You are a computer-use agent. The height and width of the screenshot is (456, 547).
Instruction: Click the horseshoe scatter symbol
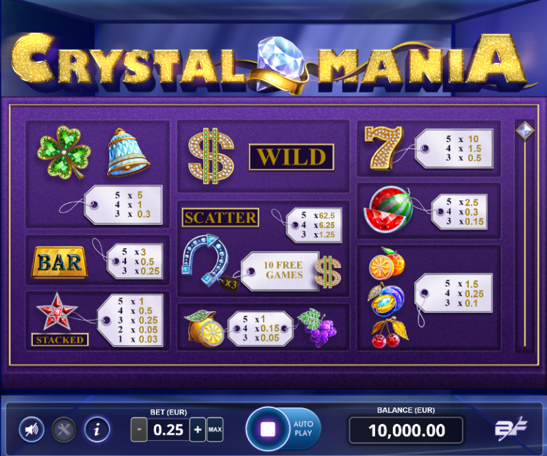(x=205, y=260)
